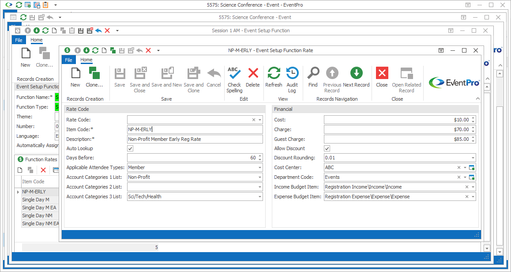The image size is (511, 272).
Task: Open Cost Center lookup window icon
Action: pos(472,167)
